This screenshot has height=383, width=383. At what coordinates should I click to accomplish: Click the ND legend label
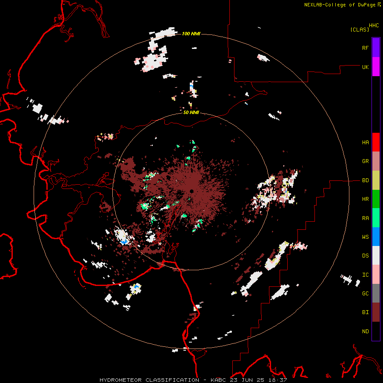tap(365, 332)
